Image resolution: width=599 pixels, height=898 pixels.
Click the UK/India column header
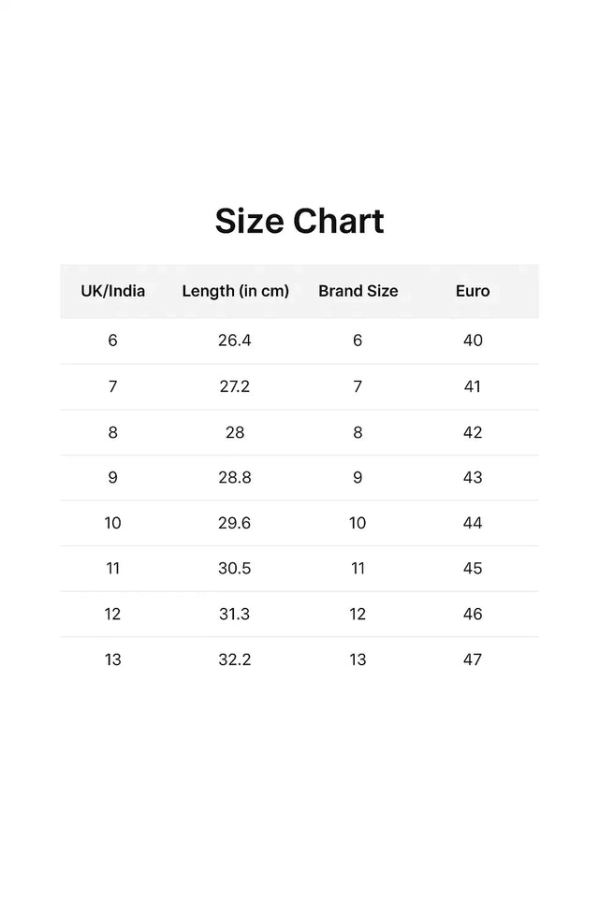112,291
